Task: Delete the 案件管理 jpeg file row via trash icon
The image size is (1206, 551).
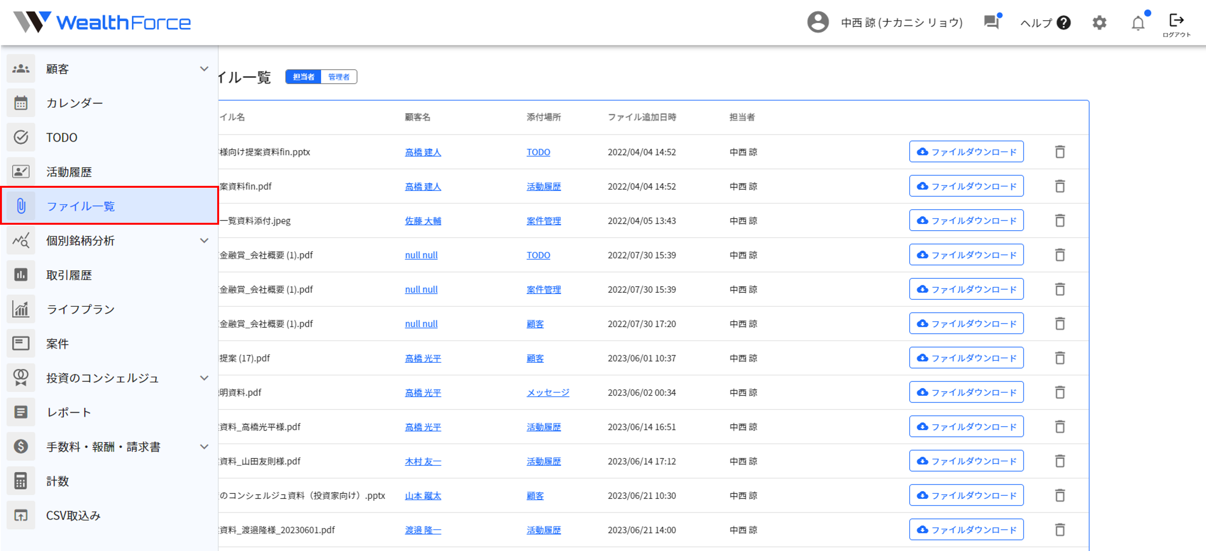Action: pos(1060,220)
